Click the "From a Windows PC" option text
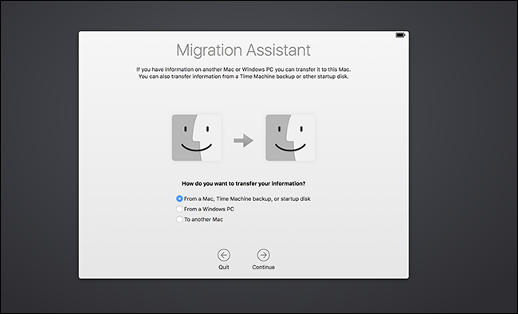 (209, 209)
